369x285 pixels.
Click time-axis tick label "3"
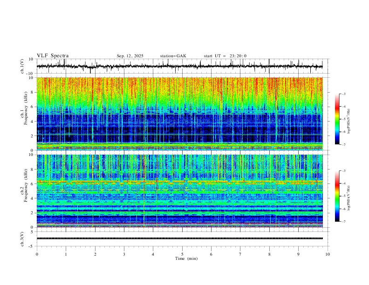point(124,254)
